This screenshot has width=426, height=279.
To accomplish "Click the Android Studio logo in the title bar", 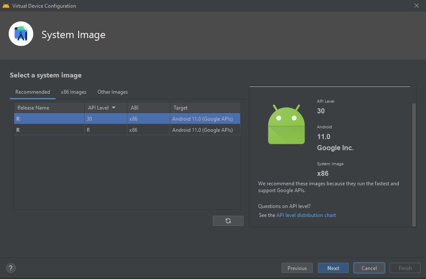I will [6, 6].
